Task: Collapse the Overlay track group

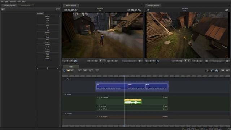Action: coord(64,113)
